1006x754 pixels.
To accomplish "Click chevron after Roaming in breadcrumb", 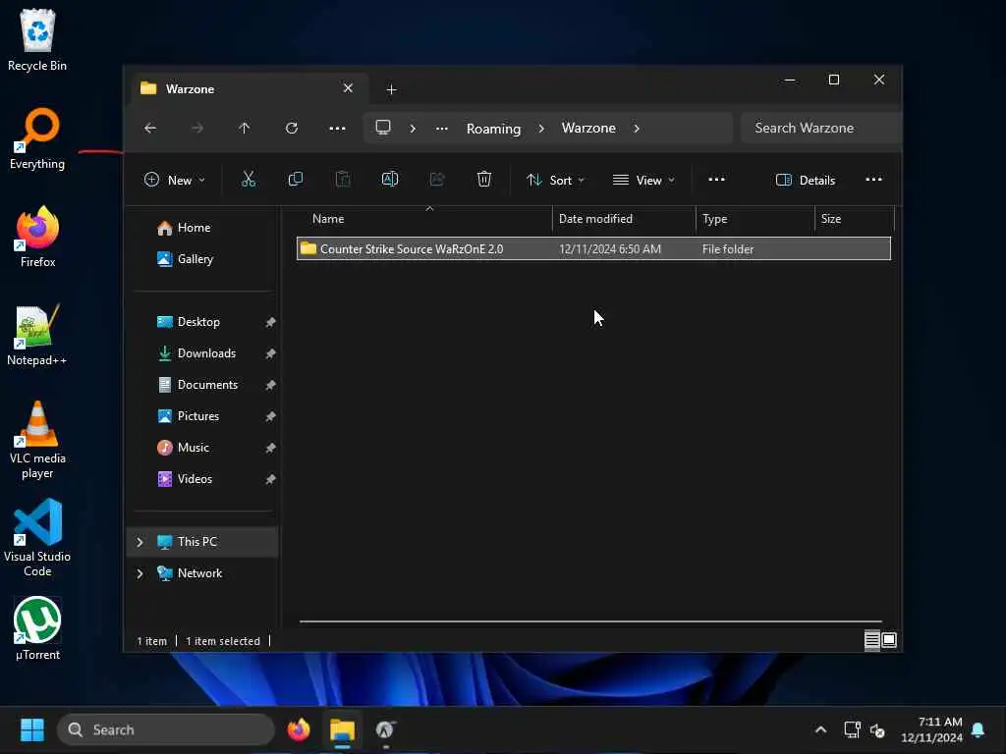I will [x=541, y=129].
